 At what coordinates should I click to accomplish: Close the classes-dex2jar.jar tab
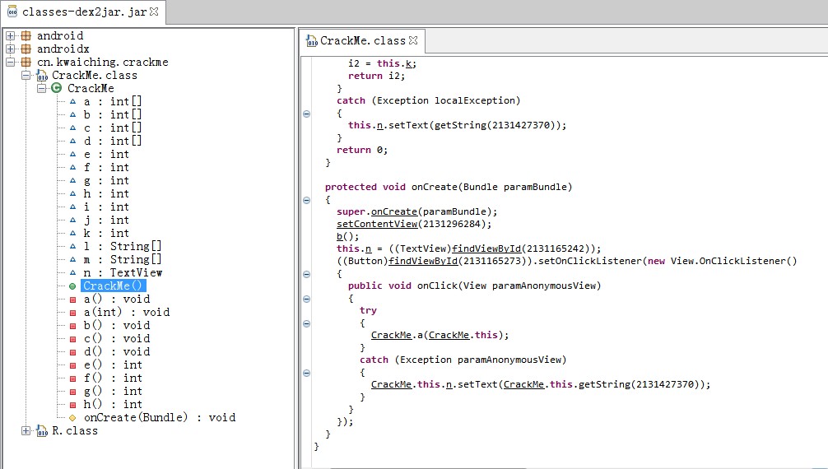point(154,11)
